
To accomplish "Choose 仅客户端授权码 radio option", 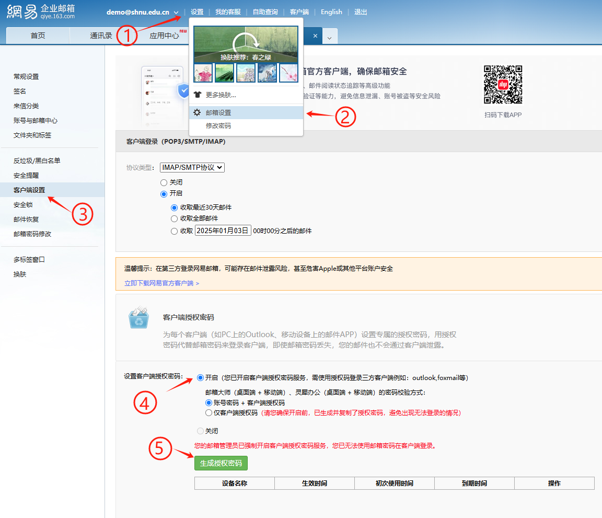I will (x=209, y=412).
